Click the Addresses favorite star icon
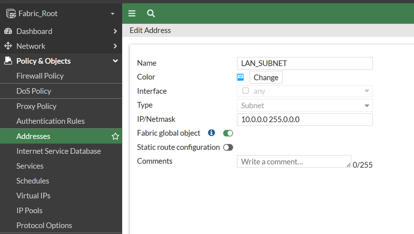Image resolution: width=414 pixels, height=234 pixels. (x=115, y=136)
